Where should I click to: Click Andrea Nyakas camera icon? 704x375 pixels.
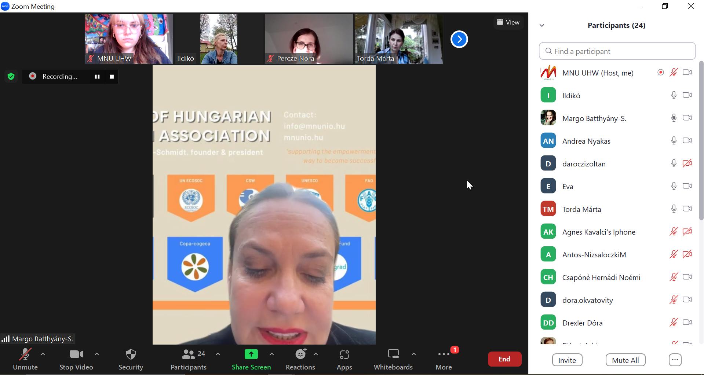point(687,141)
